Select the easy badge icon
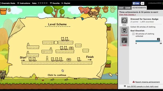163x91 pixels. pos(124,20)
